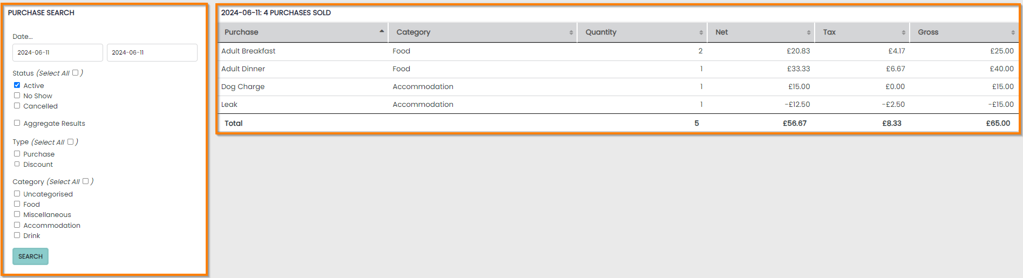Image resolution: width=1023 pixels, height=278 pixels.
Task: Click the Category column sort icon
Action: point(571,32)
